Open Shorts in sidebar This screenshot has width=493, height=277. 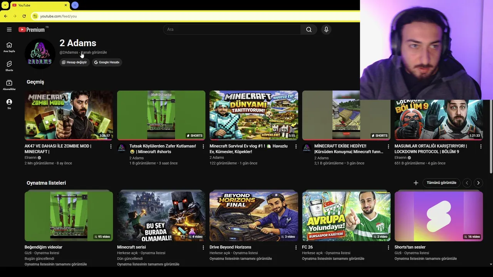pos(9,66)
